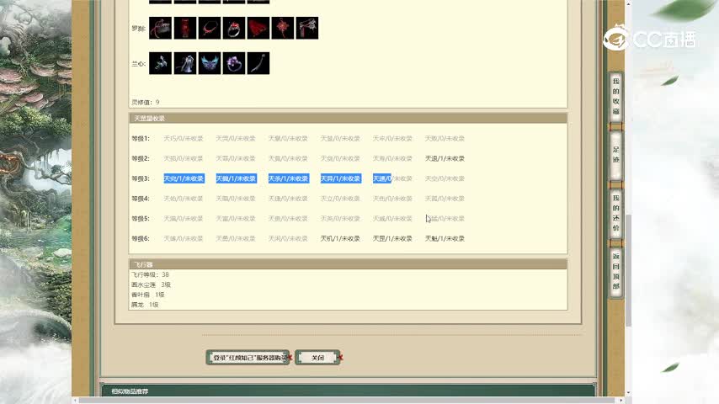Click the red scroll banner icon in 罗刹 row

point(185,28)
